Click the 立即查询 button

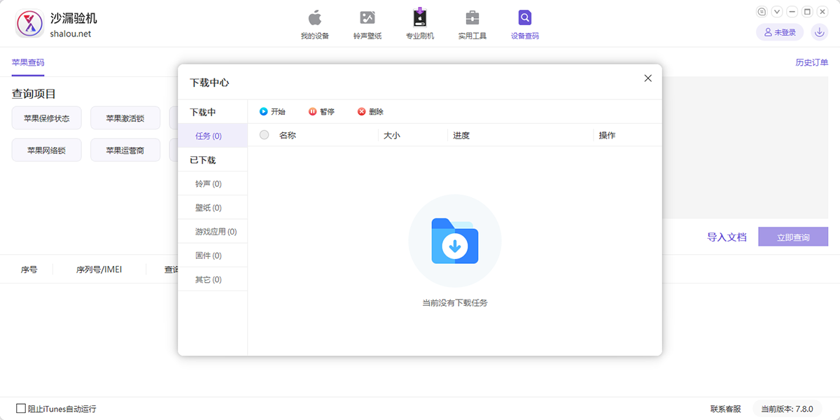coord(793,237)
